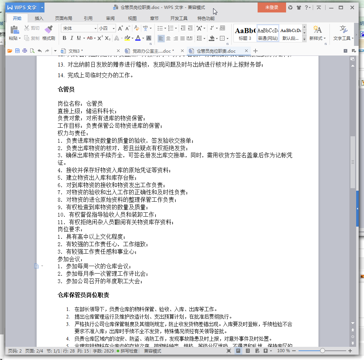
Task: Toggle print layout view in status bar
Action: (238, 351)
